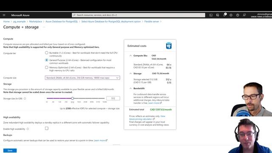Click the search resources input box

(x=139, y=15)
